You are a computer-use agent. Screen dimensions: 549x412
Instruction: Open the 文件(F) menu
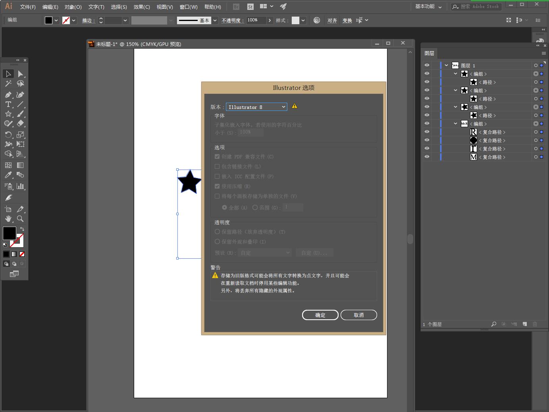(28, 7)
